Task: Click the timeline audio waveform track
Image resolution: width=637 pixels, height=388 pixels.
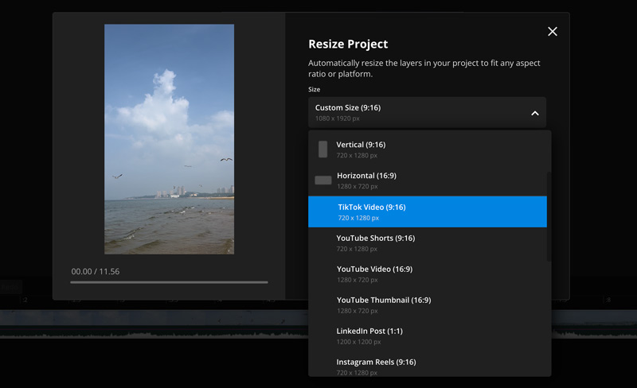Action: coord(154,334)
